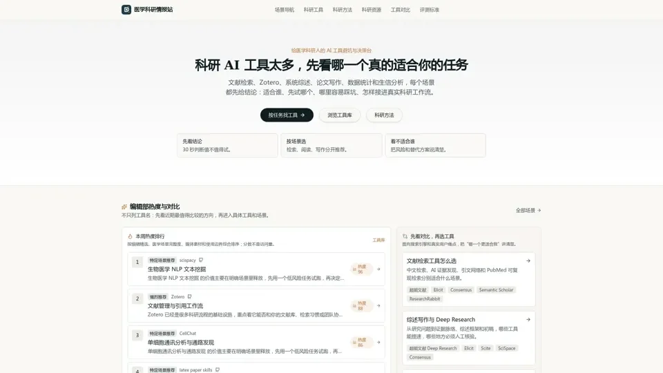The image size is (663, 373).
Task: Click arrow on the CellChat ranking row
Action: [x=378, y=342]
